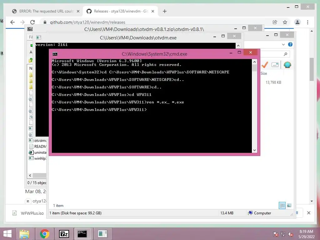The height and width of the screenshot is (240, 320).
Task: Click the card view toolbar icon
Action: click(x=275, y=65)
